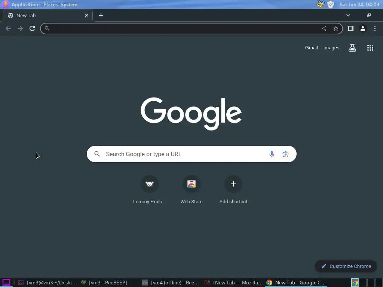Switch to vm3 terminal taskbar item
The height and width of the screenshot is (287, 383).
[48, 283]
